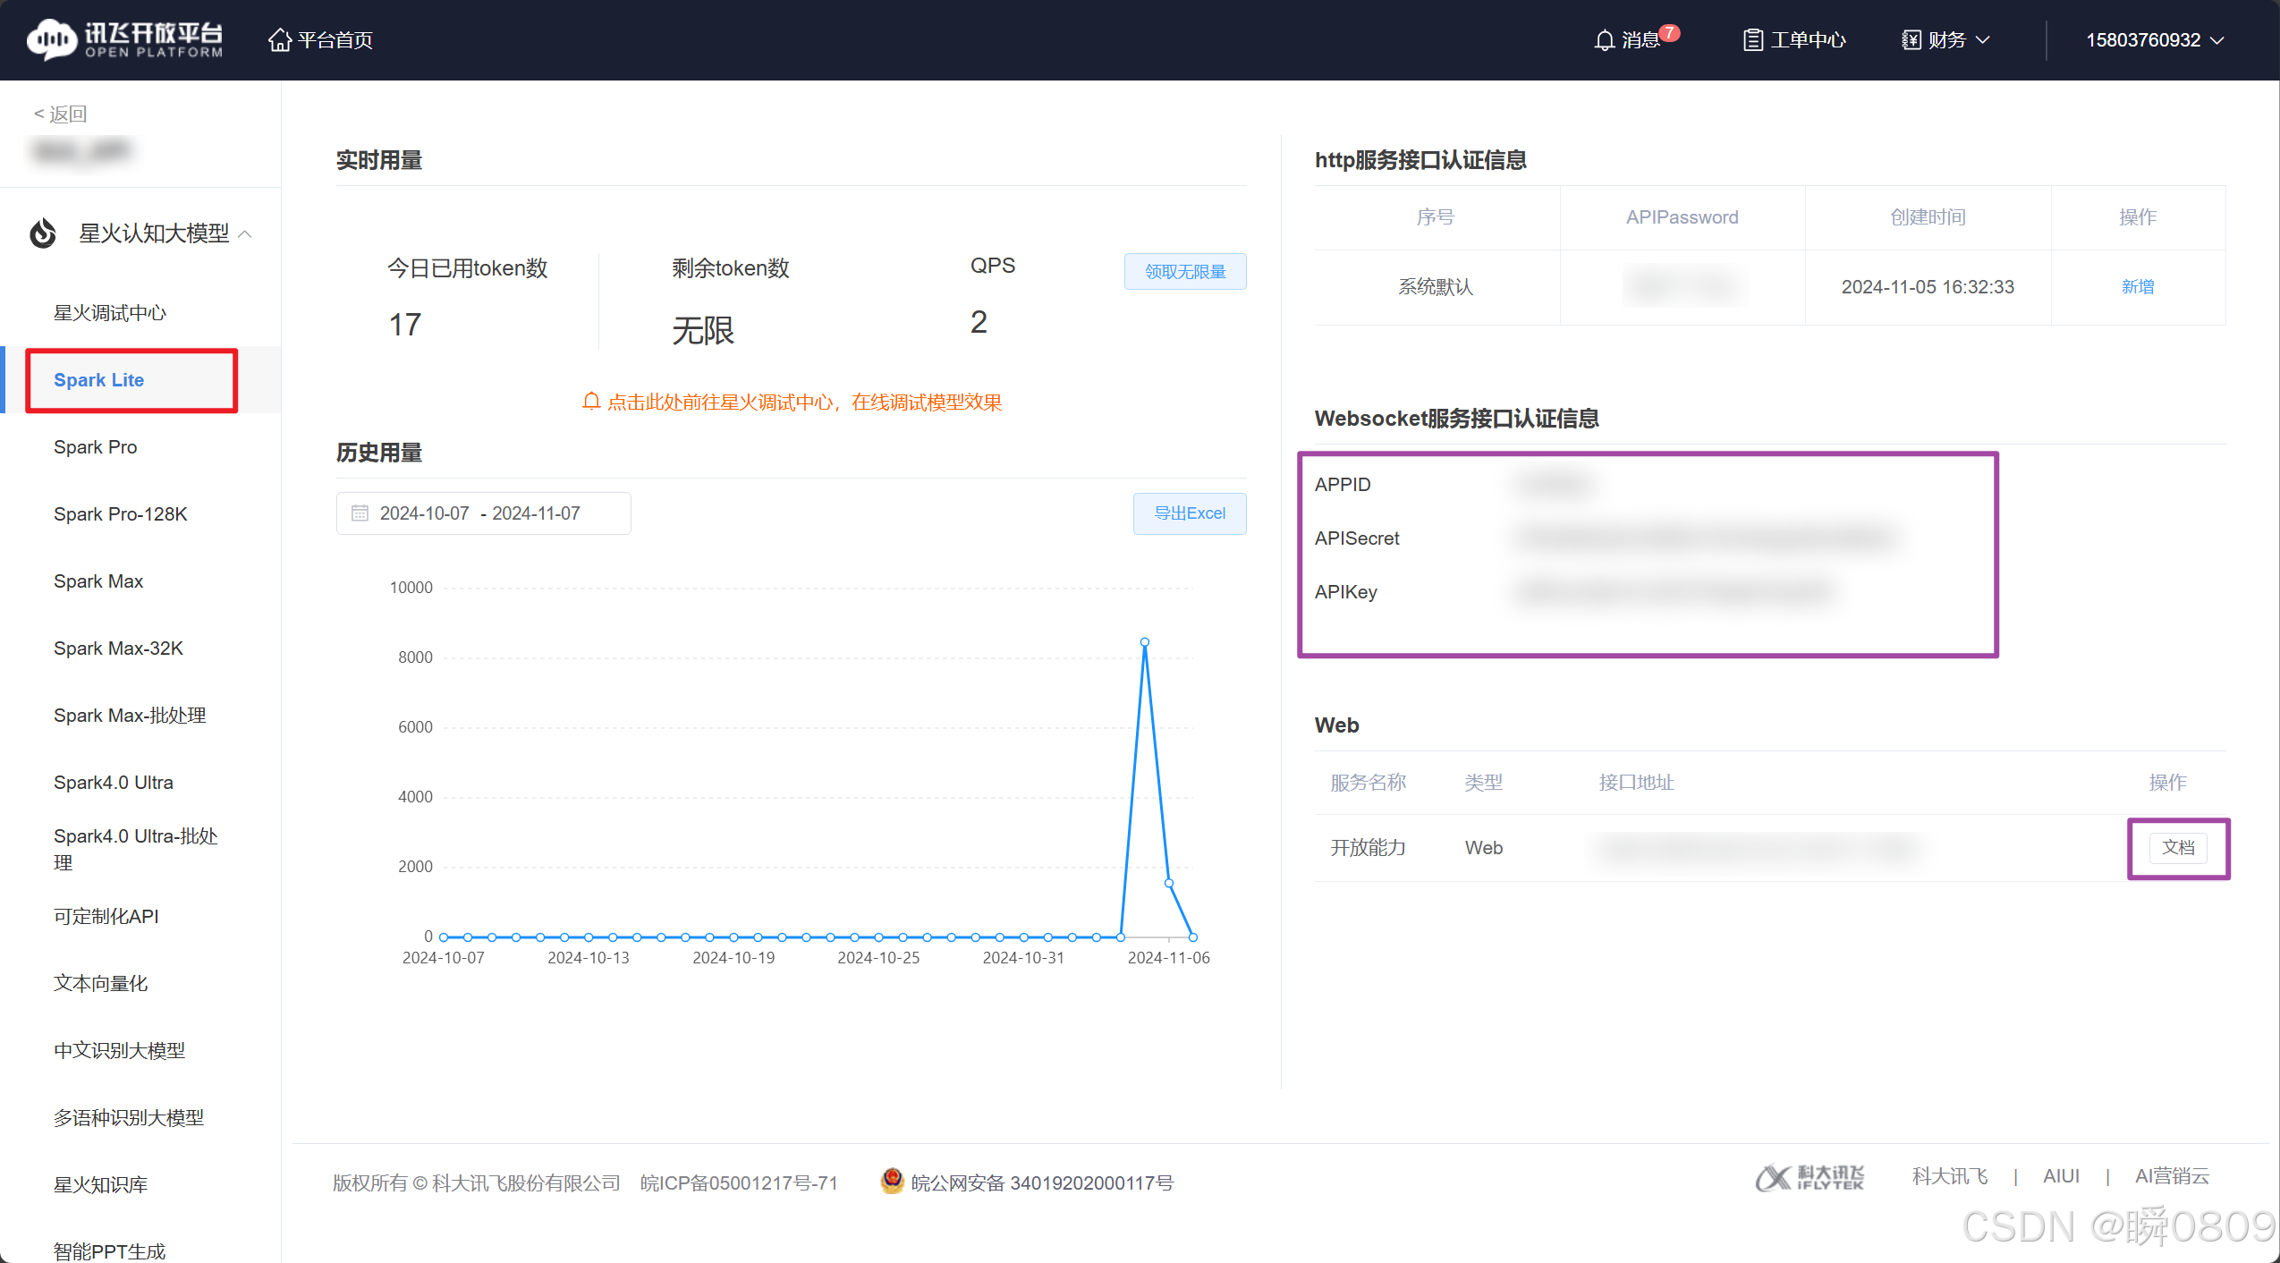The image size is (2280, 1263).
Task: Click the blurred APISecret value
Action: (x=1706, y=538)
